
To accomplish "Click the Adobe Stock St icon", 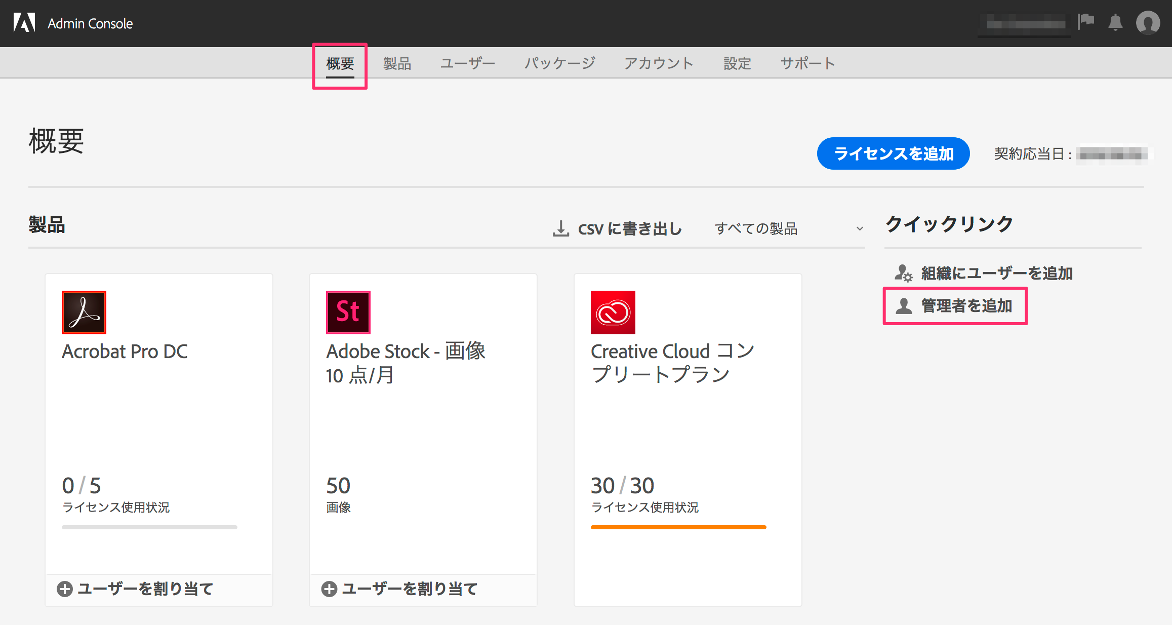I will point(348,312).
